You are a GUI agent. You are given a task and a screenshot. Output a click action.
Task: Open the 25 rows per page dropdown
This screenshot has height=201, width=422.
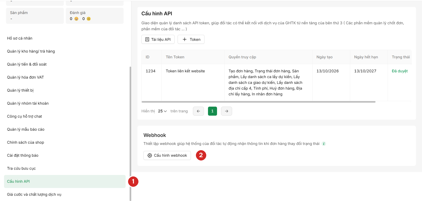[x=162, y=111]
